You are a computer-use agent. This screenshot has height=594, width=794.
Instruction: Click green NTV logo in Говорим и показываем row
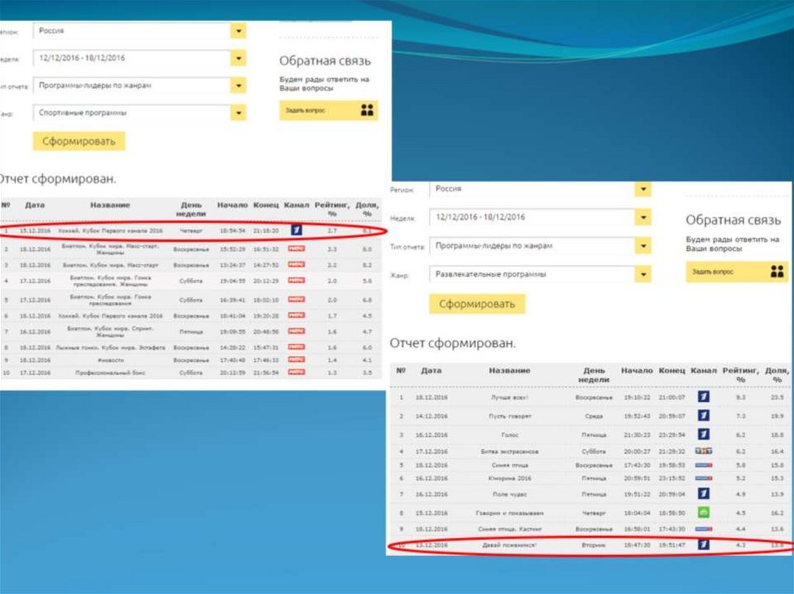click(x=703, y=513)
